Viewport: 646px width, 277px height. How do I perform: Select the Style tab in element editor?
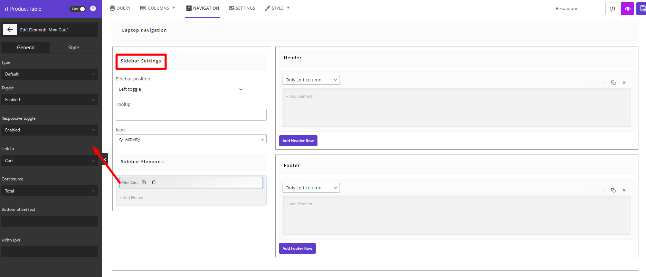pos(74,48)
